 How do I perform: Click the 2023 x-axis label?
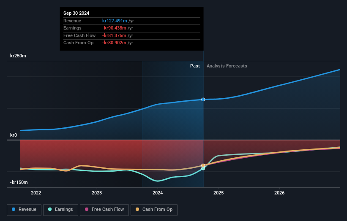pos(97,193)
